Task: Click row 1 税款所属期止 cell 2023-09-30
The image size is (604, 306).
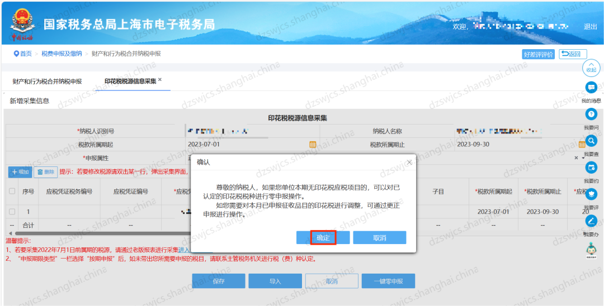Action: pos(542,212)
